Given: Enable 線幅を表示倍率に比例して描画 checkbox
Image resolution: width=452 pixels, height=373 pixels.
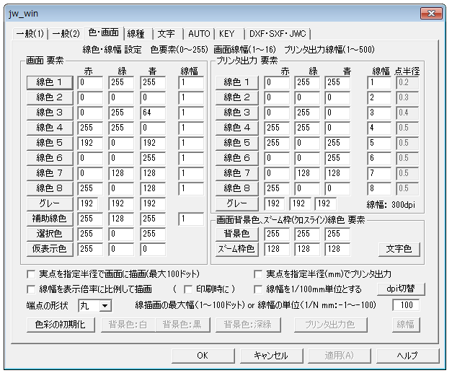Looking at the screenshot, I should coord(31,289).
